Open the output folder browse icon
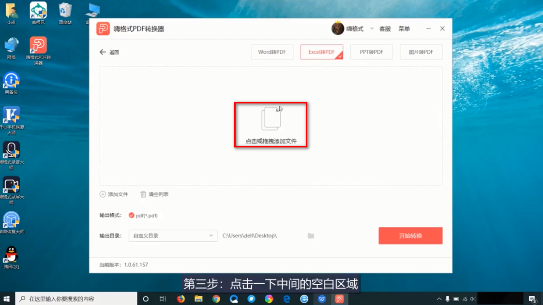The width and height of the screenshot is (543, 305). pos(311,235)
